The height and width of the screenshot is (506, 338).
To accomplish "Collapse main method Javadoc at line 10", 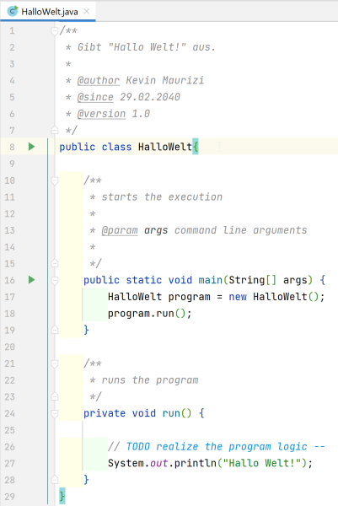I will coord(55,180).
